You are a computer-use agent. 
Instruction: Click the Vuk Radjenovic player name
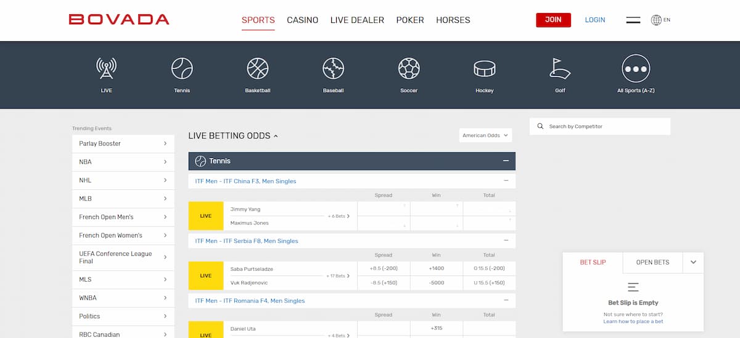pos(249,282)
